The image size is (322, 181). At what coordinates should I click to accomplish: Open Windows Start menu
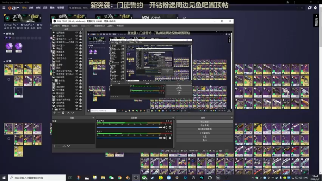pyautogui.click(x=4, y=177)
